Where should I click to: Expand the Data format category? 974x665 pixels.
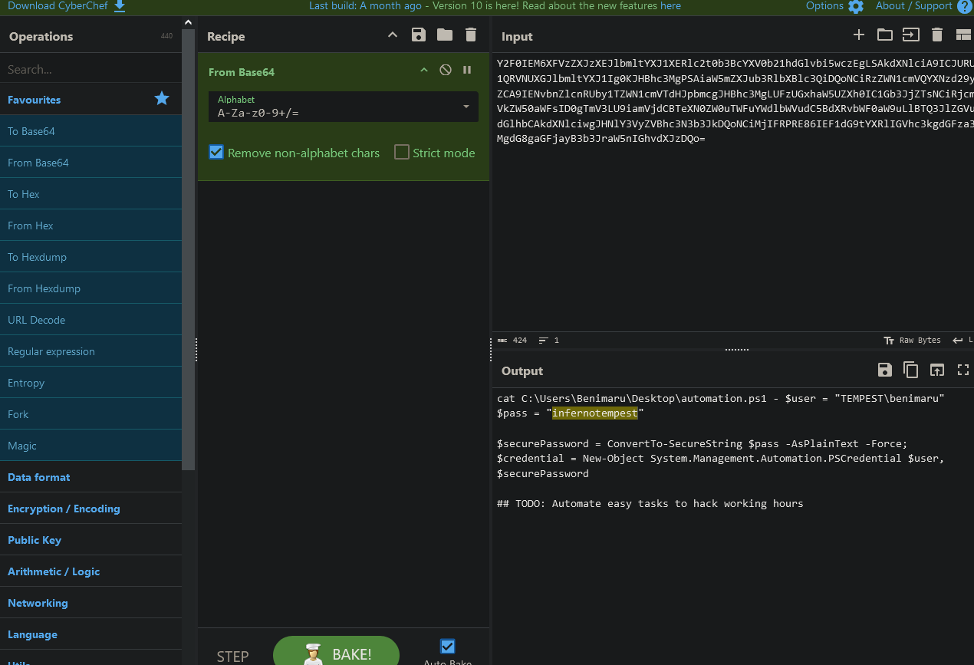click(x=39, y=477)
